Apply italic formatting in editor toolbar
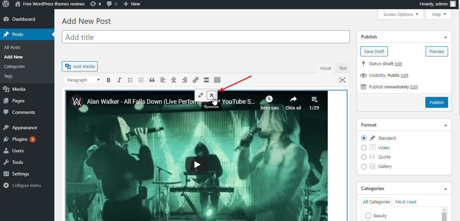 click(x=119, y=80)
